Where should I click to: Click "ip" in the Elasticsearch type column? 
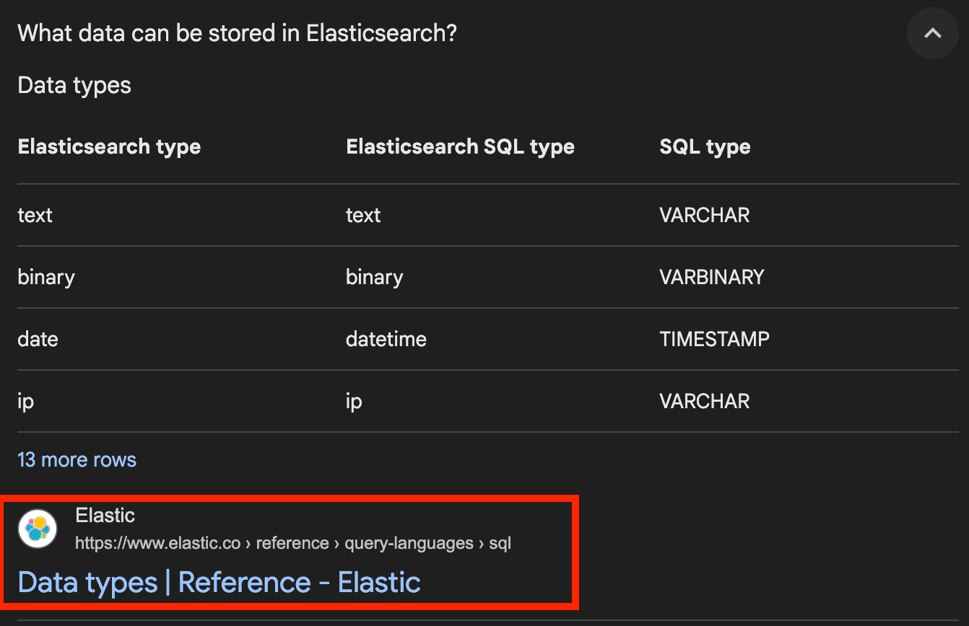tap(26, 401)
